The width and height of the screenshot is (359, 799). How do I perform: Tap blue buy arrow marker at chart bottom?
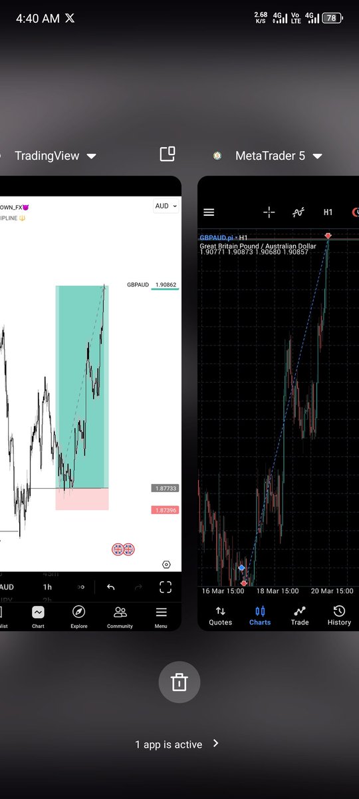pos(242,568)
